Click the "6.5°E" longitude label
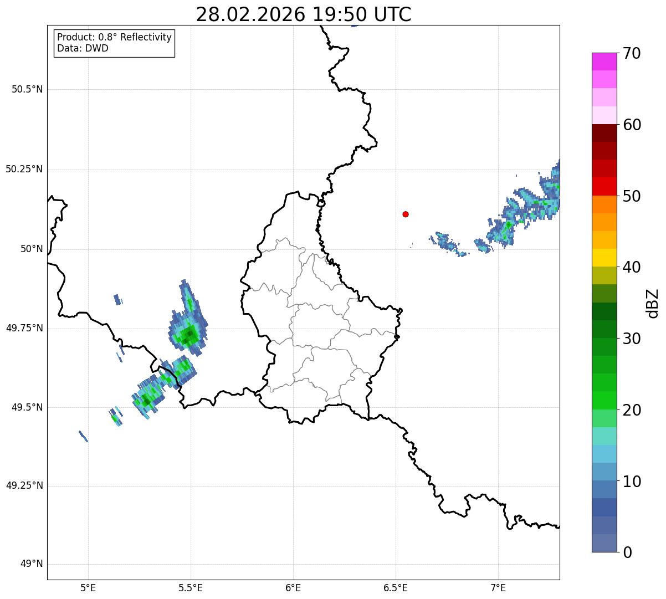The width and height of the screenshot is (666, 599). coord(396,588)
